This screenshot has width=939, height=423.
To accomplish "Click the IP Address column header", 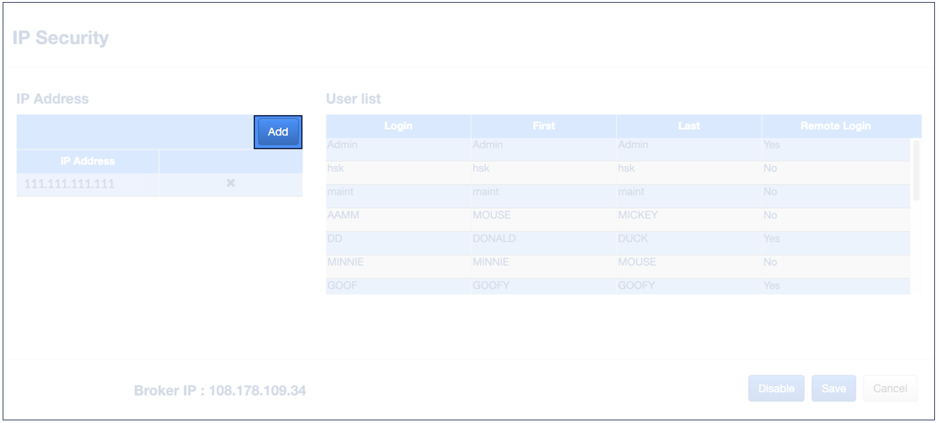I will coord(88,161).
